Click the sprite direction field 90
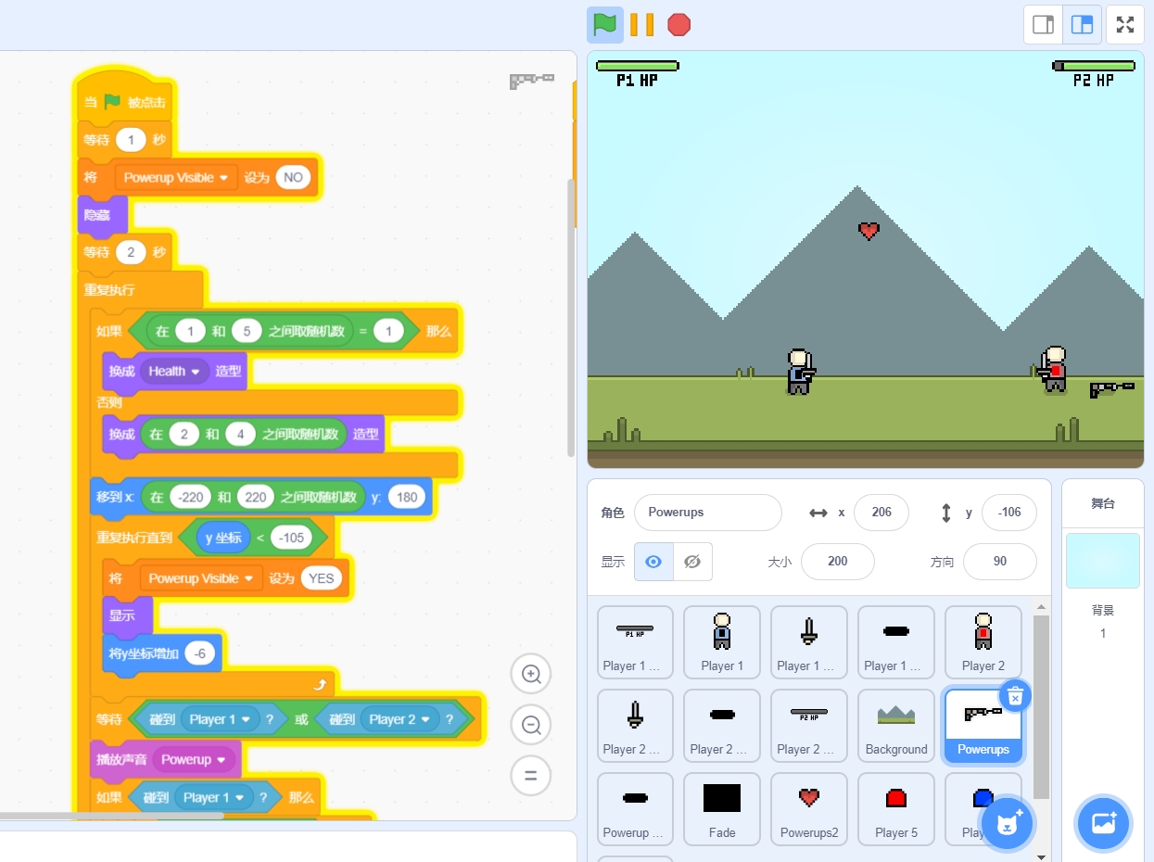Image resolution: width=1154 pixels, height=862 pixels. (1000, 562)
